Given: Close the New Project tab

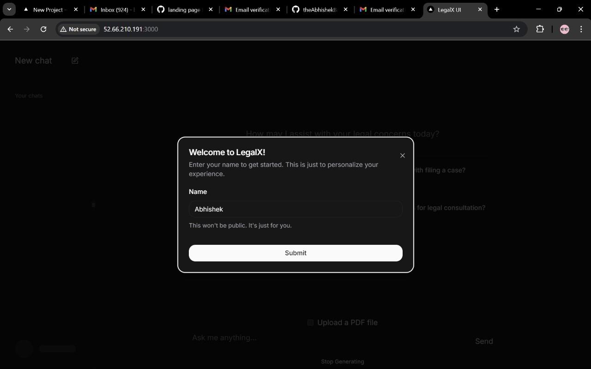Looking at the screenshot, I should [76, 9].
